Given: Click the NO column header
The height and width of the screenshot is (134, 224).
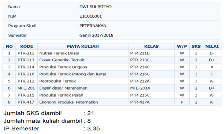Looking at the screenshot, I should [9, 46].
